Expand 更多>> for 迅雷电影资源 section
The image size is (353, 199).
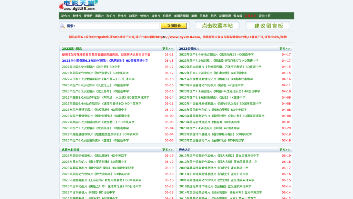click(x=168, y=150)
